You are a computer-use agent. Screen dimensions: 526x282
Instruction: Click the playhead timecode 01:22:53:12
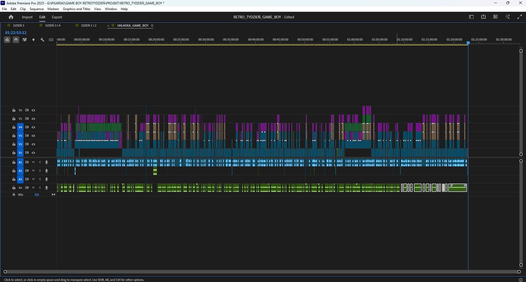(x=16, y=32)
